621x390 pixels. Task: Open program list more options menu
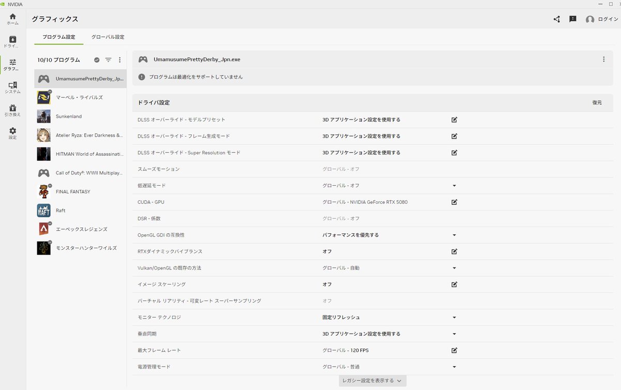point(120,60)
